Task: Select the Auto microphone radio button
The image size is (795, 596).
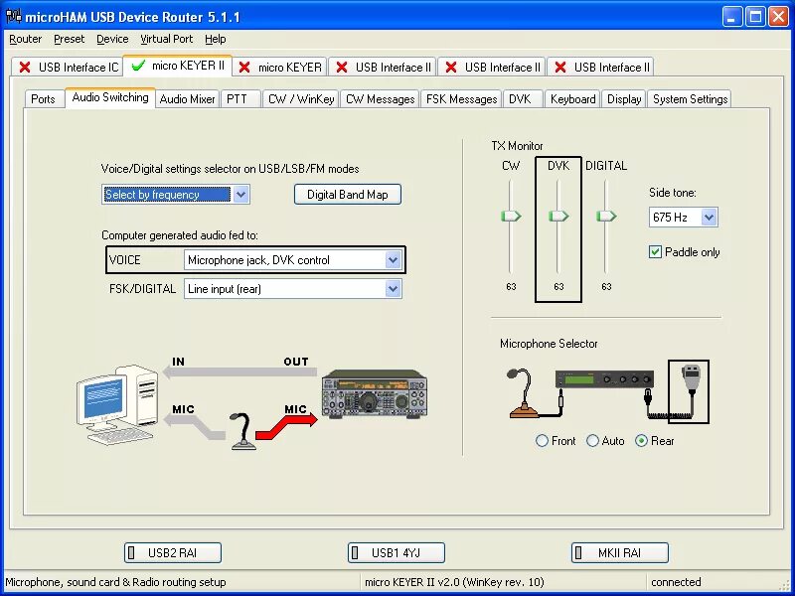Action: click(x=592, y=441)
